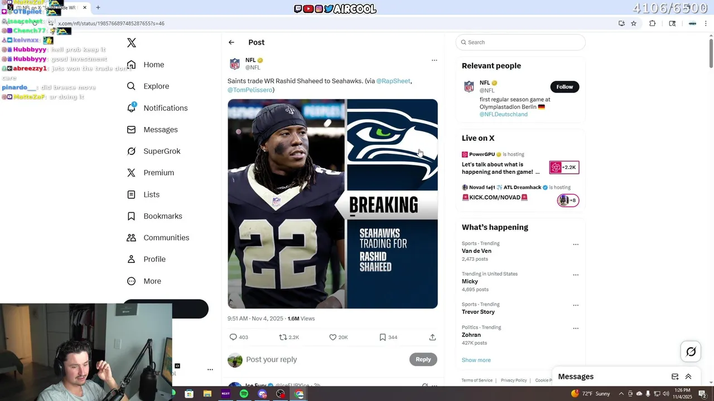Open the Trevor Story trend

(x=478, y=312)
